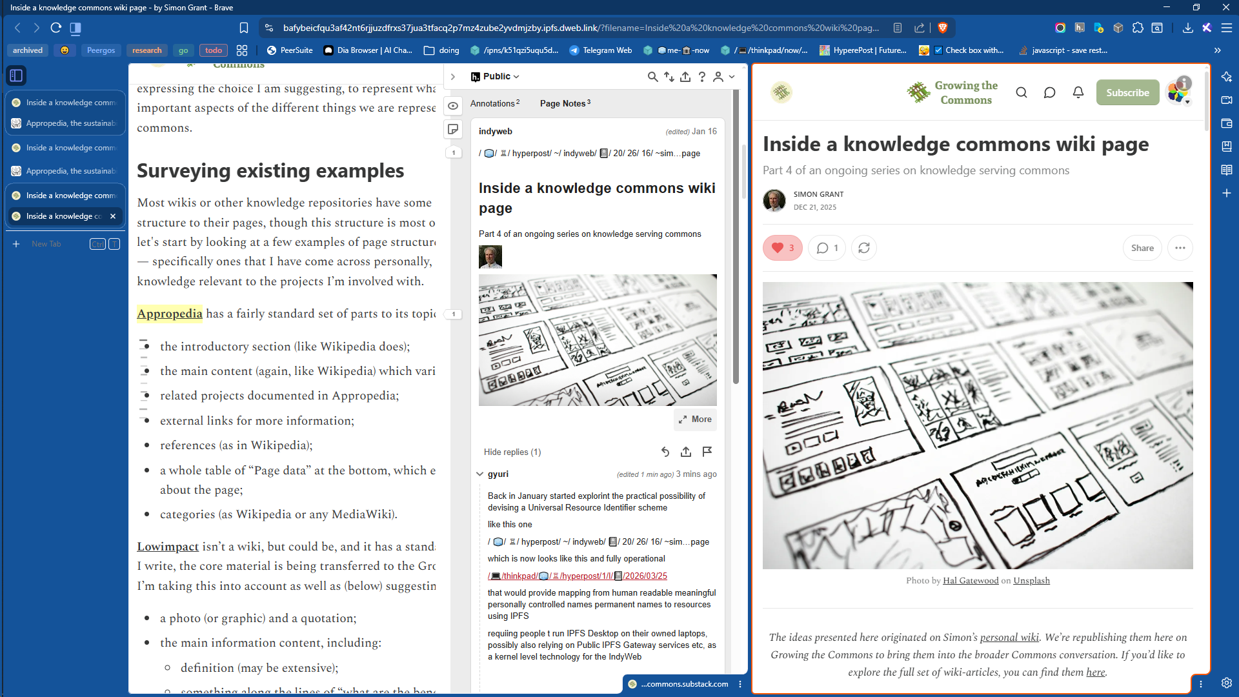This screenshot has height=697, width=1239.
Task: Flag the indyweb annotation
Action: coord(707,452)
